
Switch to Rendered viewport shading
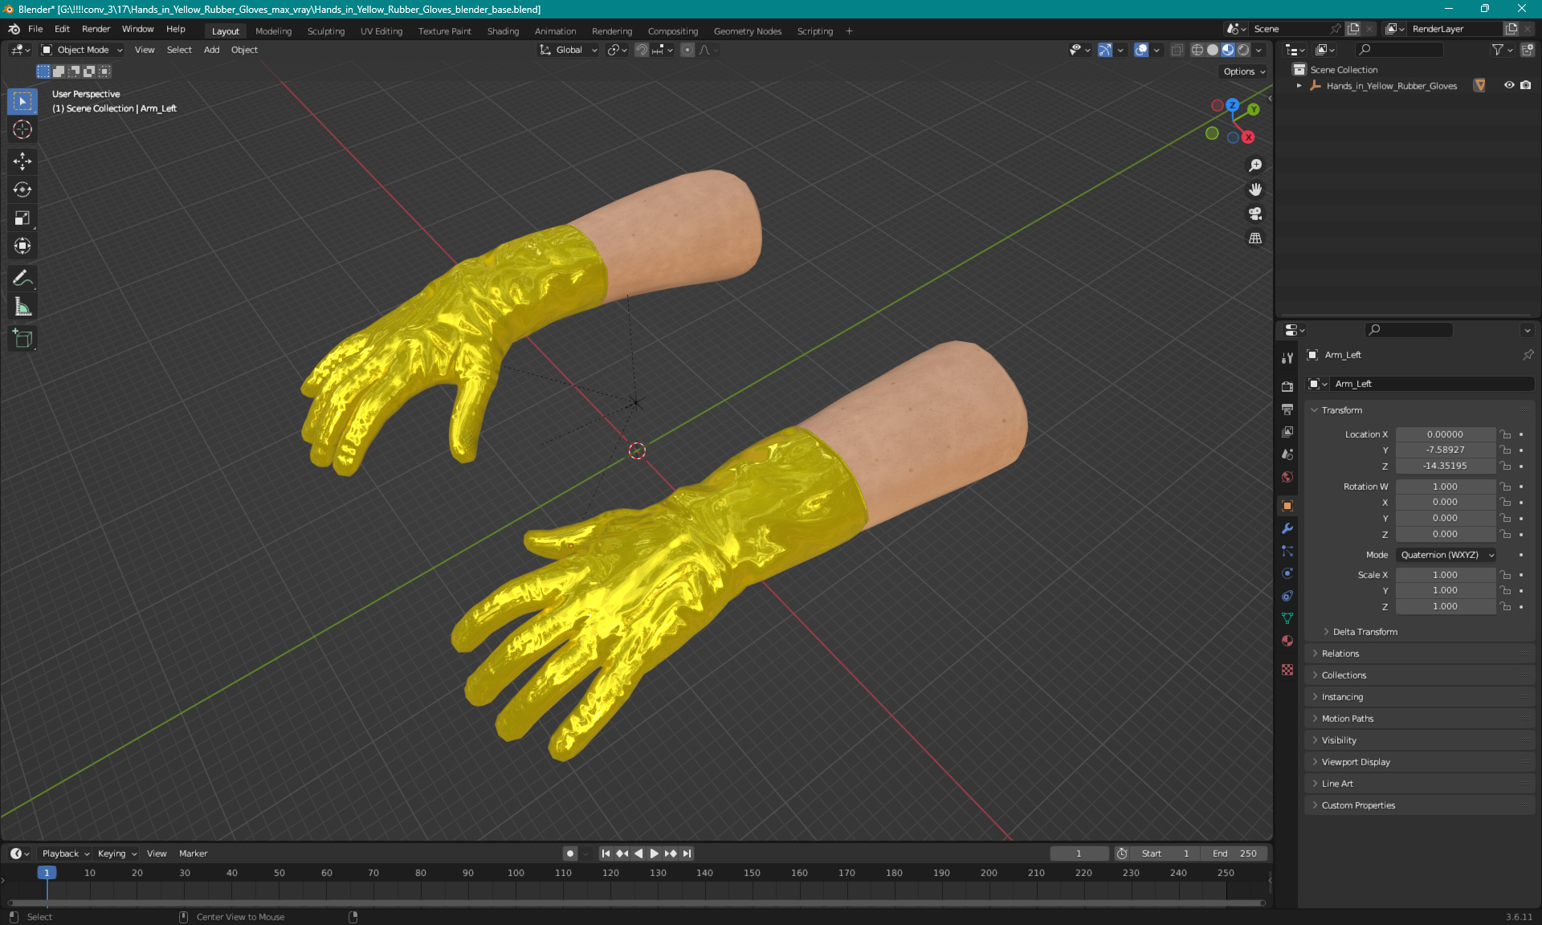1243,50
